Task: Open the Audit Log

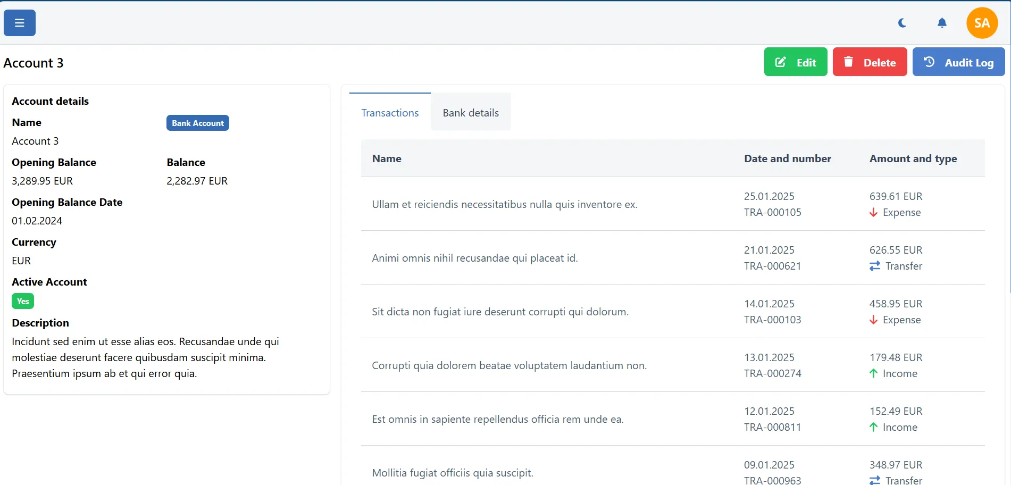Action: pos(958,62)
